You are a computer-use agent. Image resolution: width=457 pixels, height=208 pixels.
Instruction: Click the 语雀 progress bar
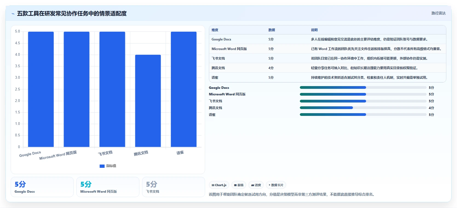click(363, 115)
